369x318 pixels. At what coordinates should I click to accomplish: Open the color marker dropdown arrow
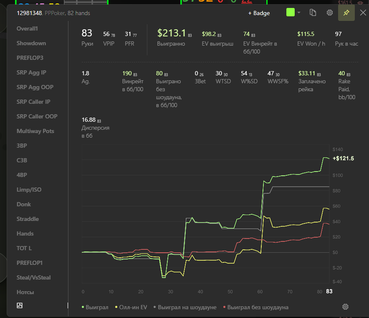[x=299, y=12]
